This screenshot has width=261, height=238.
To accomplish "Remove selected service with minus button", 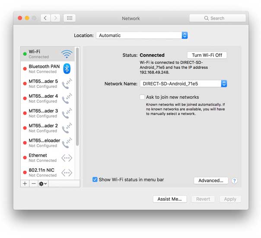I will [x=34, y=183].
